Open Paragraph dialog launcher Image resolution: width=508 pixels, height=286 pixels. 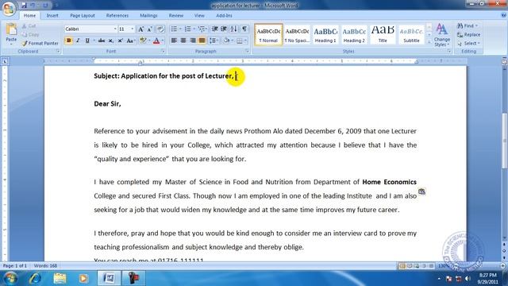247,51
